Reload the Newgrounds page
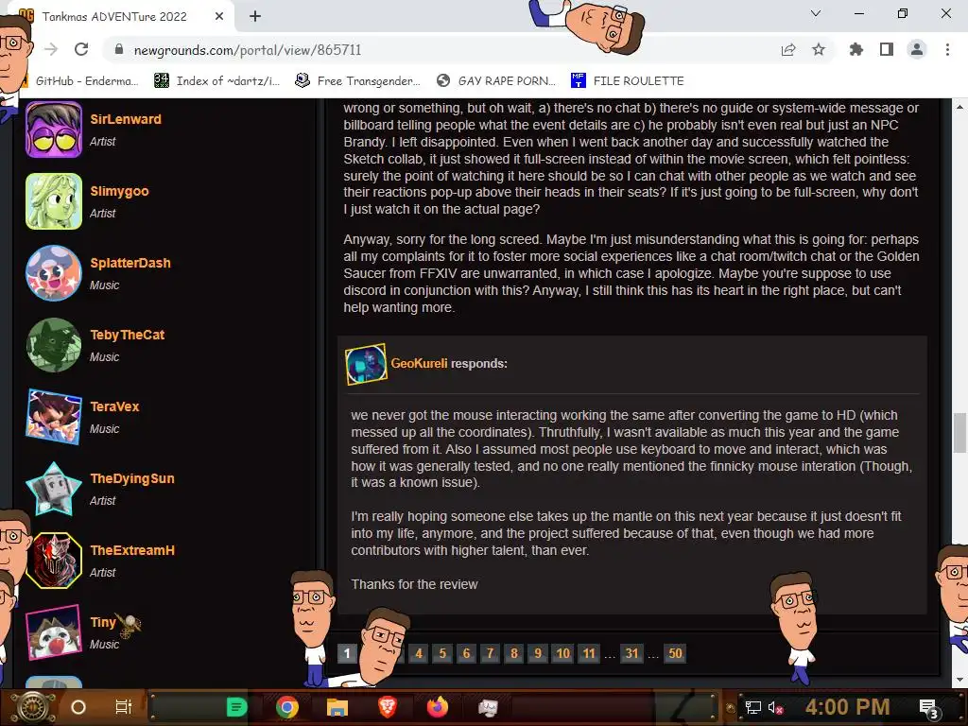Image resolution: width=968 pixels, height=726 pixels. (81, 49)
